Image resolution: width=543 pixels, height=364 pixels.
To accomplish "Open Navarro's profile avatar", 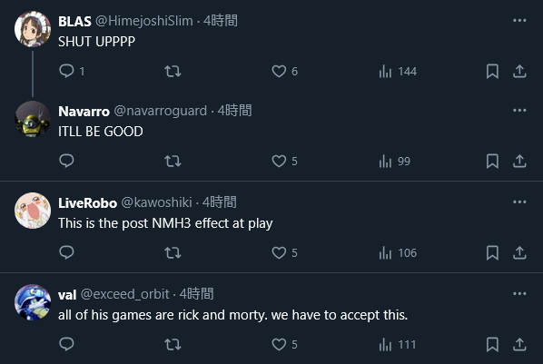I will (x=33, y=119).
